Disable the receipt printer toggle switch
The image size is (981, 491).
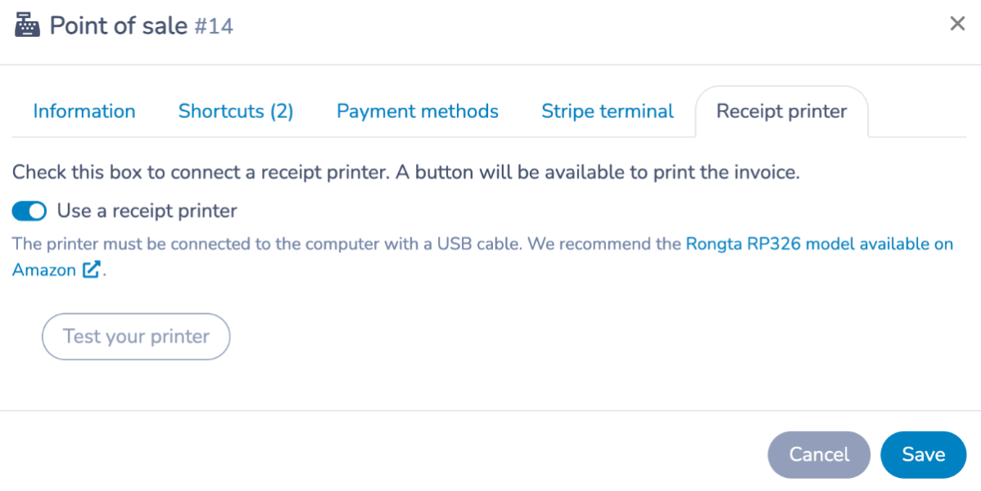coord(29,211)
